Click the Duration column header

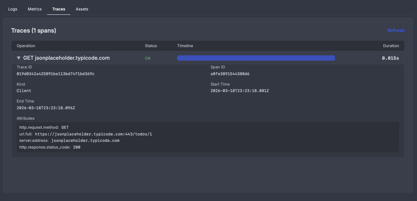(x=391, y=46)
